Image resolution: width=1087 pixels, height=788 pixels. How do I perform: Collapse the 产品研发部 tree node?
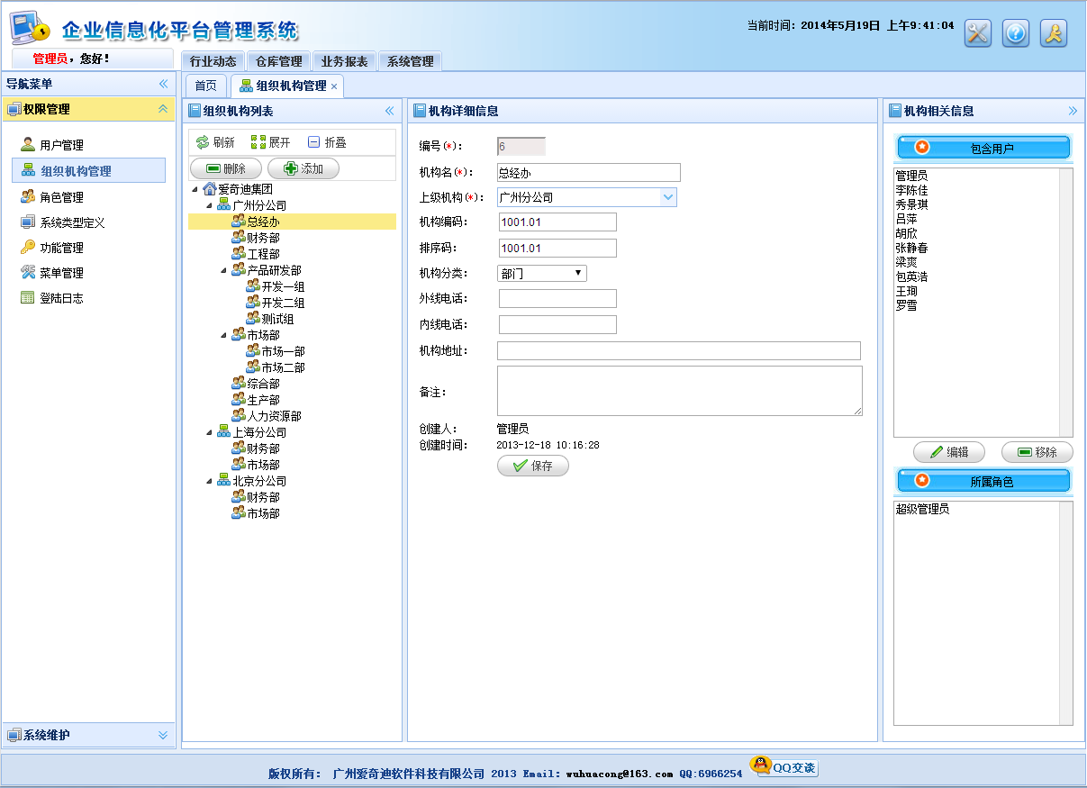[x=224, y=270]
